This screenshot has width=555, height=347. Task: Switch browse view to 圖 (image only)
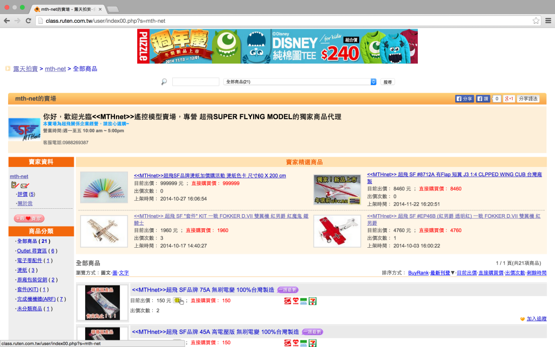115,273
